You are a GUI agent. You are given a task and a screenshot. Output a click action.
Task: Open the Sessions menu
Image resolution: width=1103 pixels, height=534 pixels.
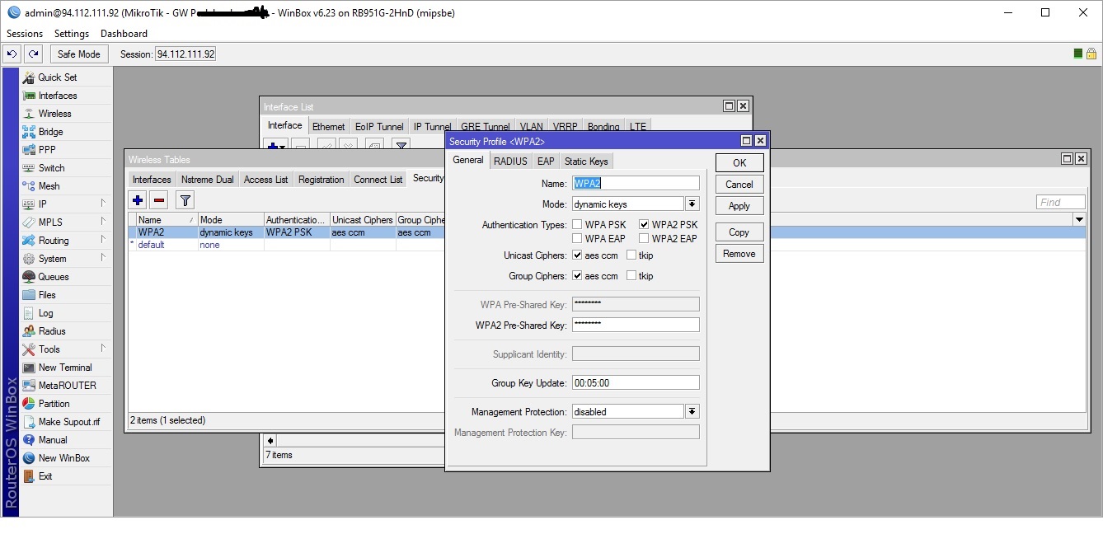point(25,34)
